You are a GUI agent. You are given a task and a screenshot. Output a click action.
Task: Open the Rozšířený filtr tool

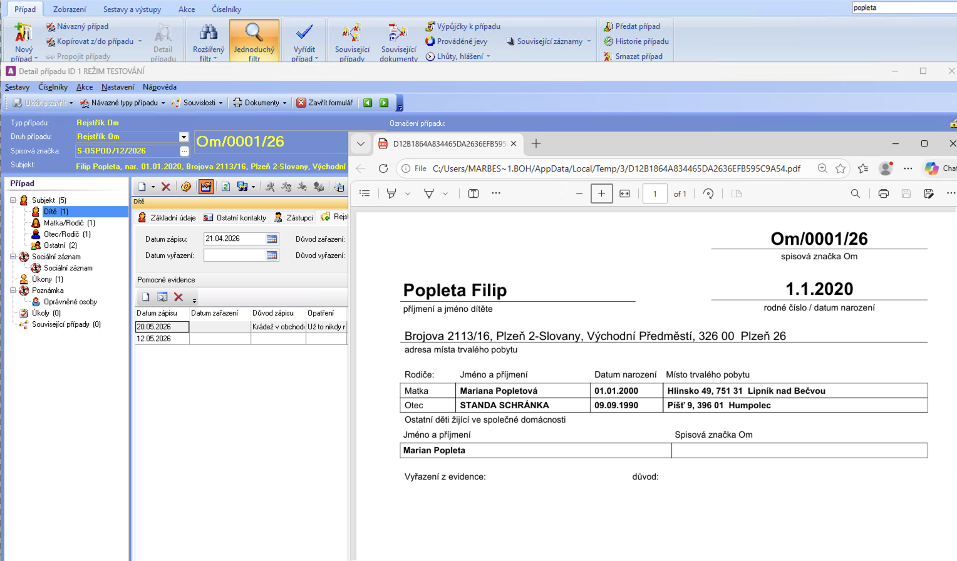(x=208, y=41)
